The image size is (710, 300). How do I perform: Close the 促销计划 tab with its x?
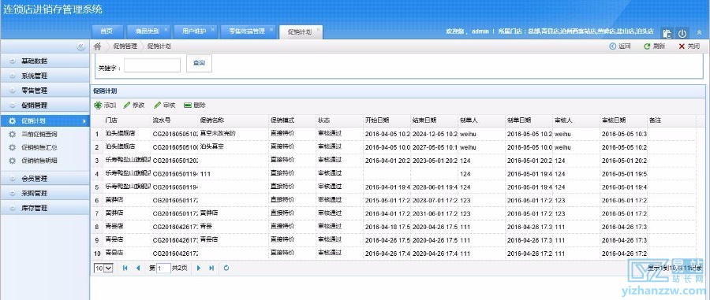pyautogui.click(x=318, y=29)
